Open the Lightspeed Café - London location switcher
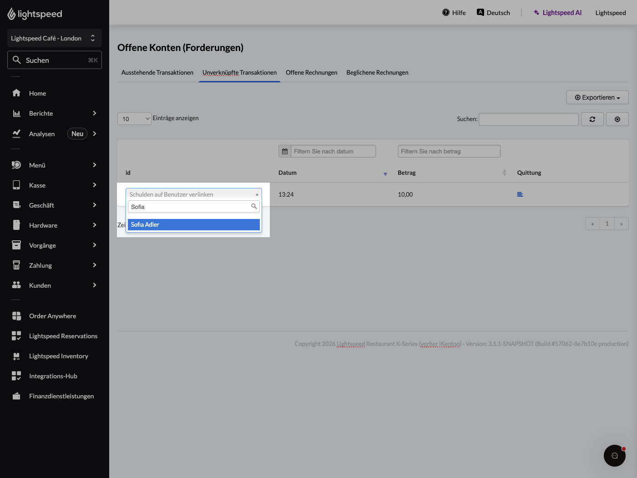The width and height of the screenshot is (637, 478). [x=55, y=38]
